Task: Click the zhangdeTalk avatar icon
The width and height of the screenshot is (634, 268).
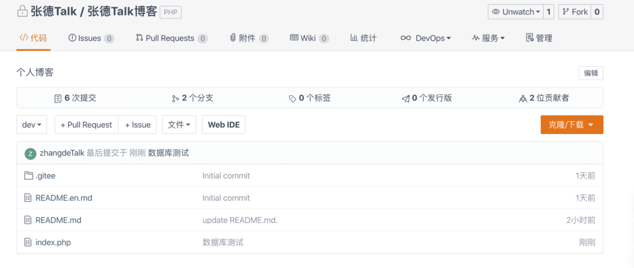Action: coord(30,153)
